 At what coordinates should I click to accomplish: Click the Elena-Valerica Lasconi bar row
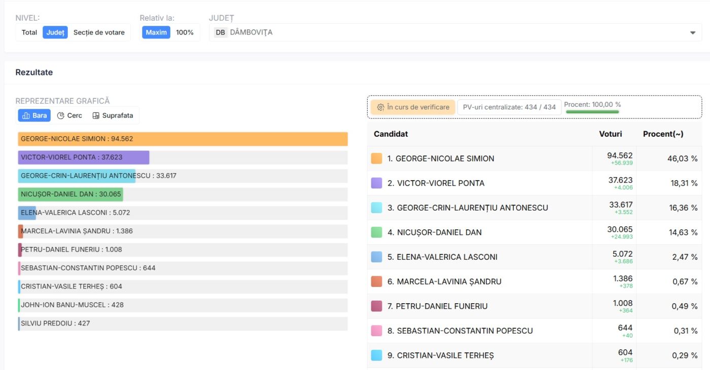[183, 213]
